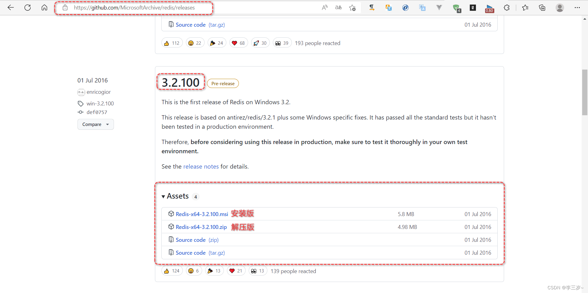Add this page to favorites with star-plus icon
The height and width of the screenshot is (293, 588).
(x=352, y=8)
